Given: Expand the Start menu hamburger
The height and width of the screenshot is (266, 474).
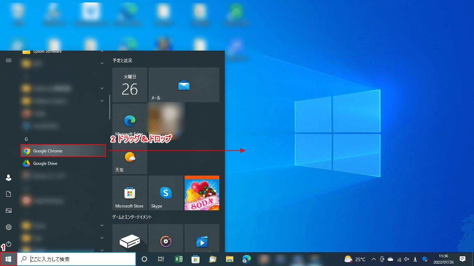Looking at the screenshot, I should point(9,60).
